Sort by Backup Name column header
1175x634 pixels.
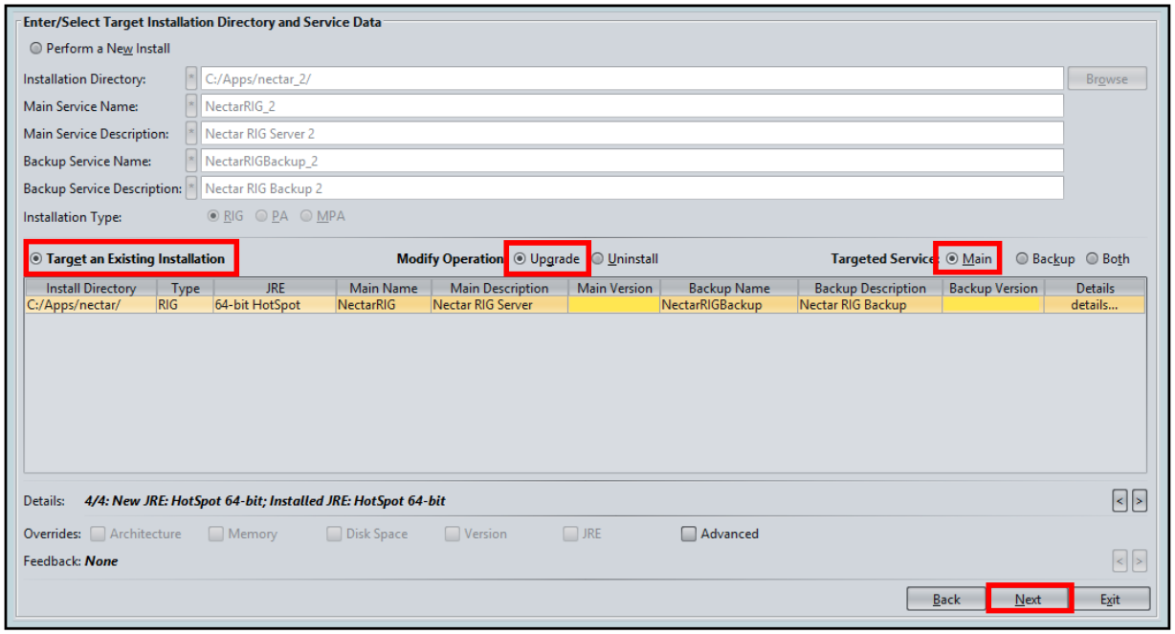pos(729,288)
